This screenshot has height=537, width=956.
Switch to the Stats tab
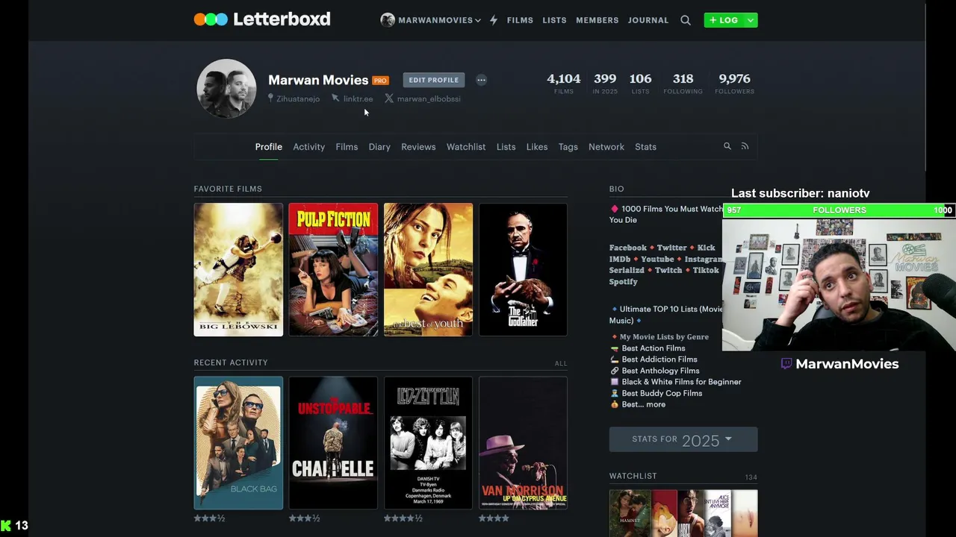(x=645, y=147)
